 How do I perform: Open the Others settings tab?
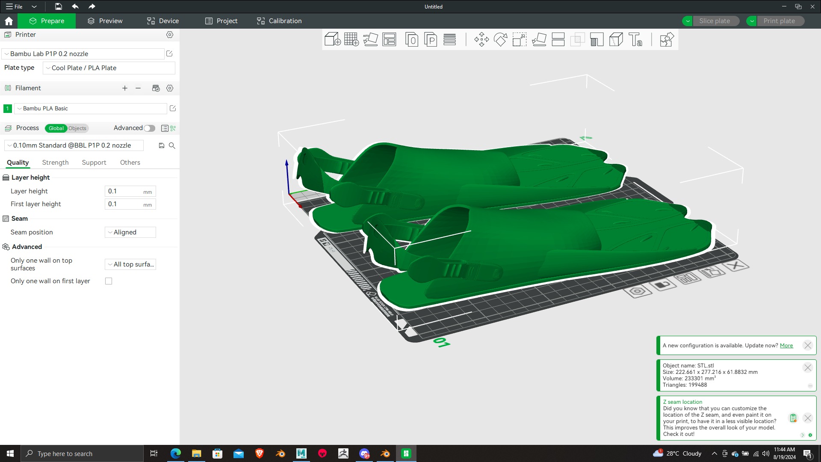click(x=130, y=163)
